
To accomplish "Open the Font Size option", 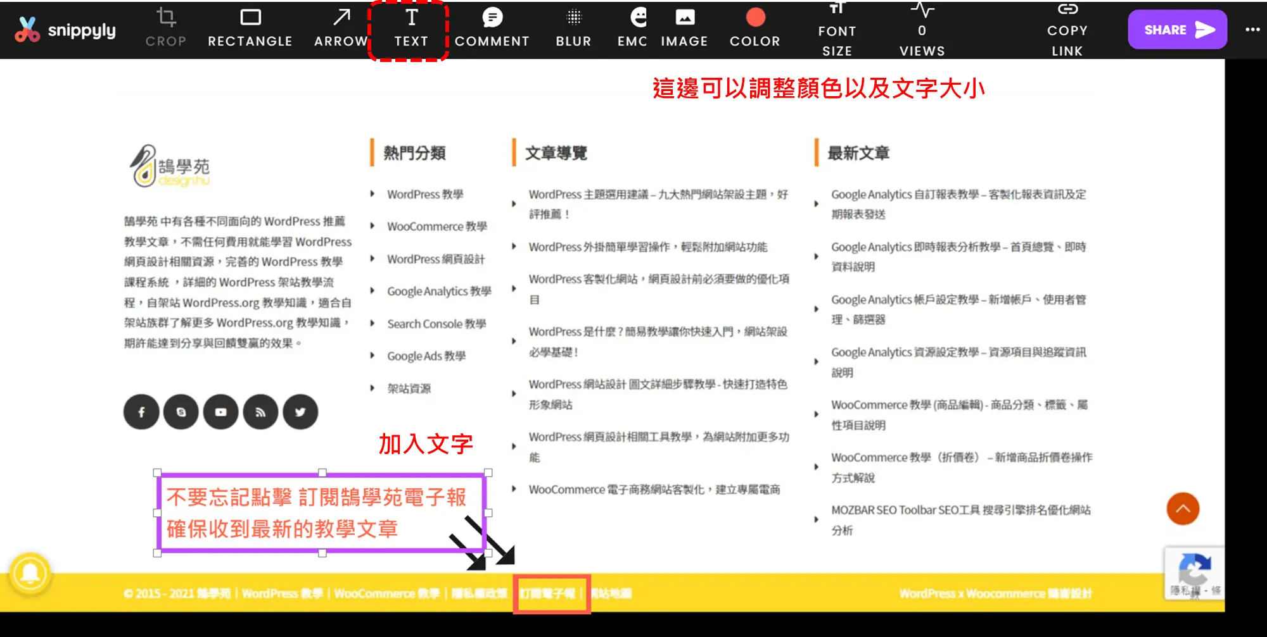I will (x=837, y=30).
